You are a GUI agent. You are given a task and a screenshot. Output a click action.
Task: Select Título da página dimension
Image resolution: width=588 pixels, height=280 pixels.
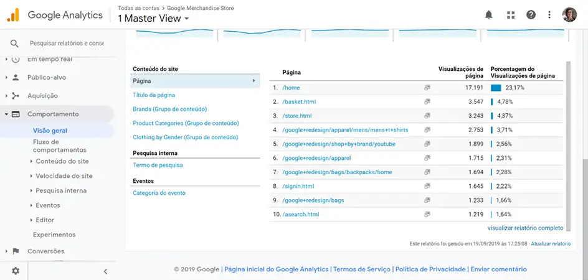tap(154, 95)
